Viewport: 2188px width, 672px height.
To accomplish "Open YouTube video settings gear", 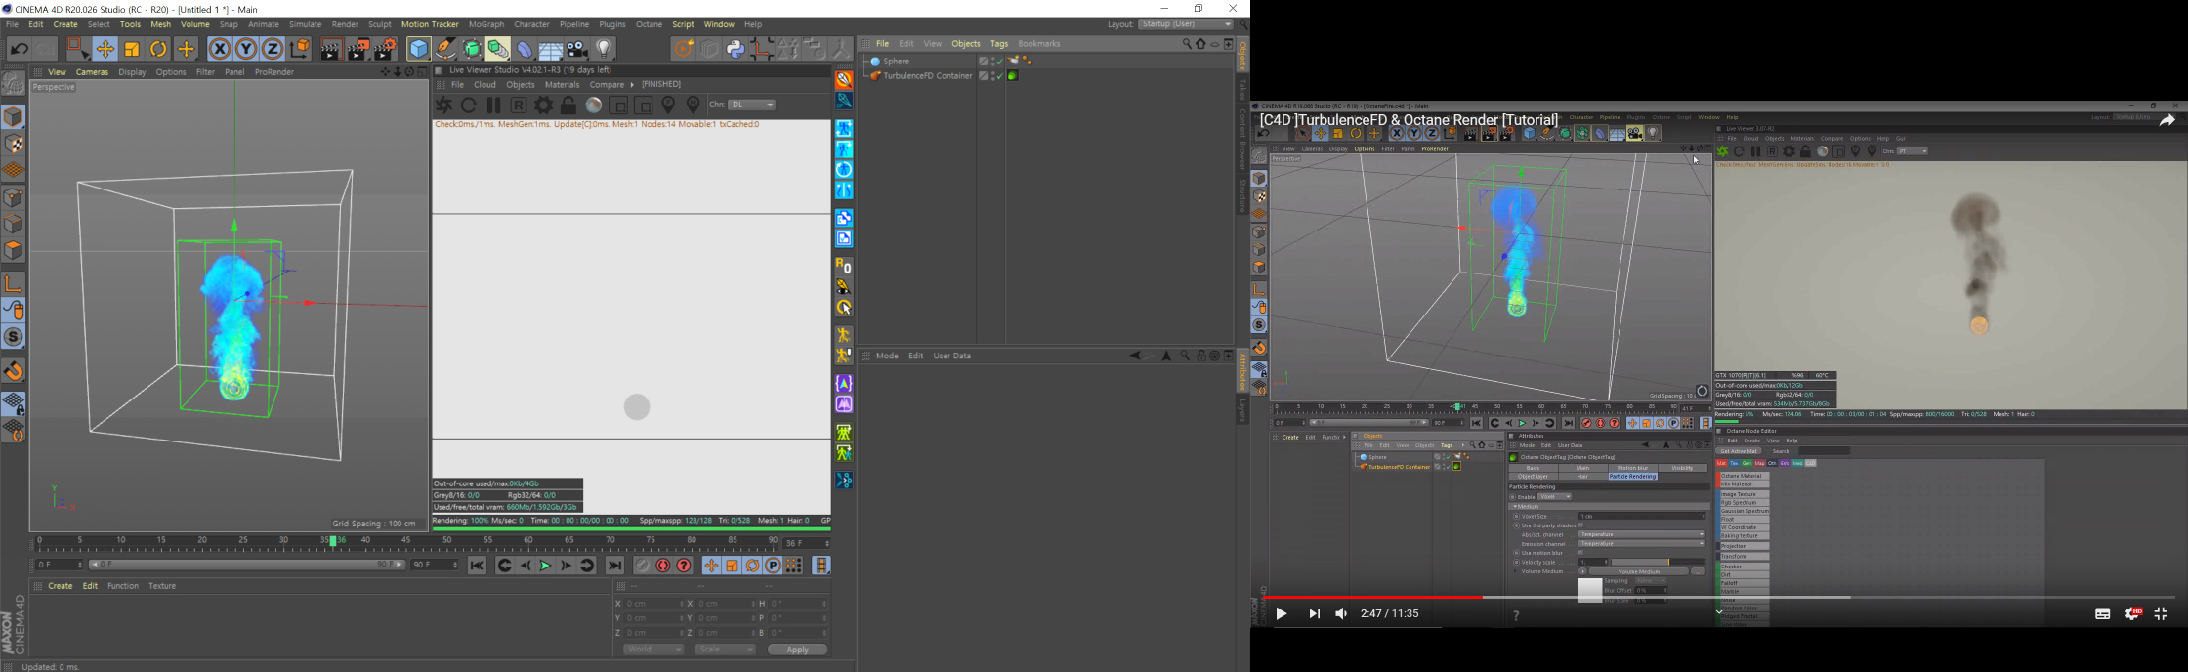I will coord(2132,614).
